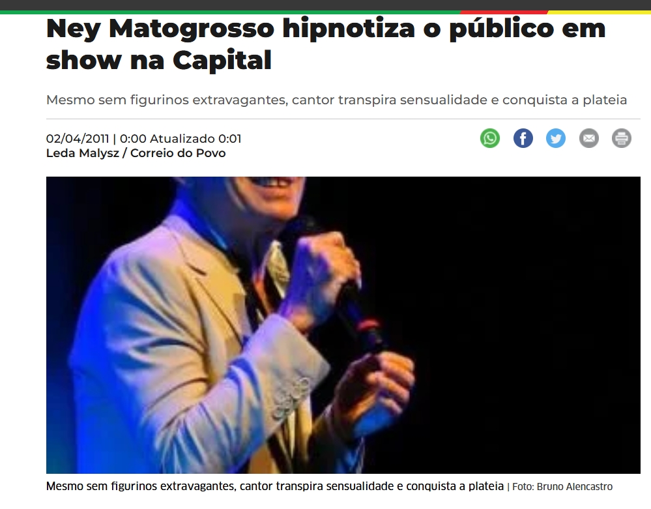Click the divider line under the subtitle
Image resolution: width=651 pixels, height=509 pixels.
(343, 119)
